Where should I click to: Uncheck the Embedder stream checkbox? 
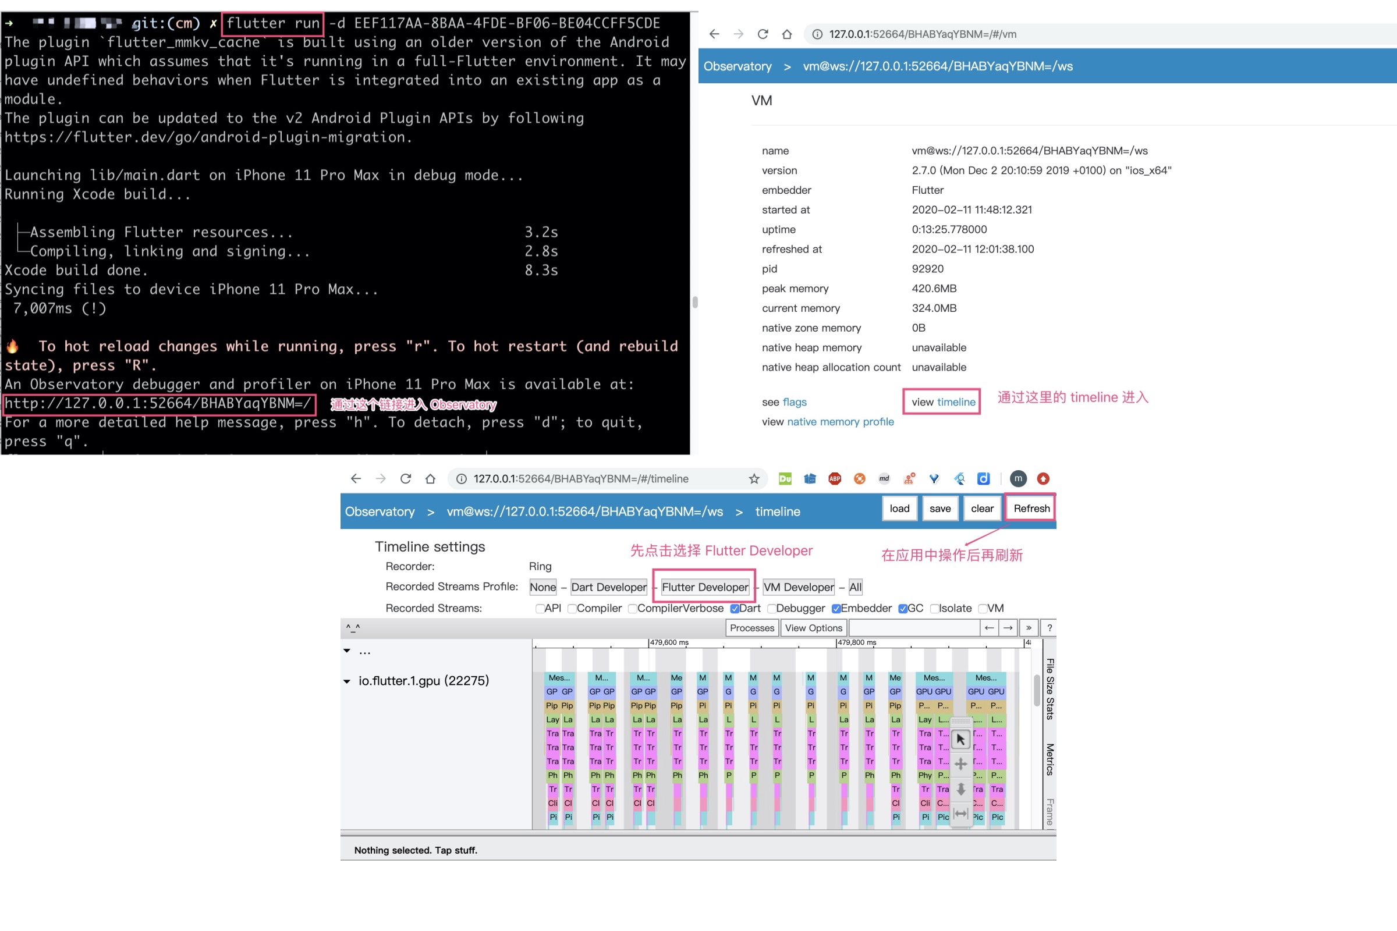pos(836,608)
